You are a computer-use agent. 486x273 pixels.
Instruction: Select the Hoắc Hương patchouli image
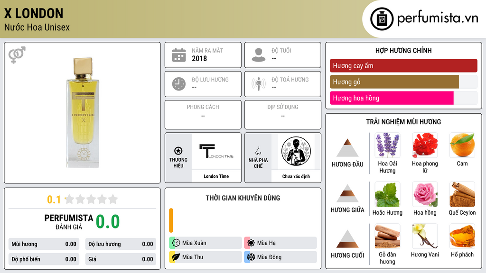pyautogui.click(x=387, y=194)
